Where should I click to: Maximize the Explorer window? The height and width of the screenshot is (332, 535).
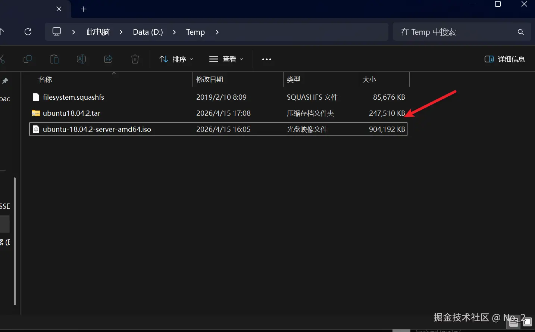[498, 4]
